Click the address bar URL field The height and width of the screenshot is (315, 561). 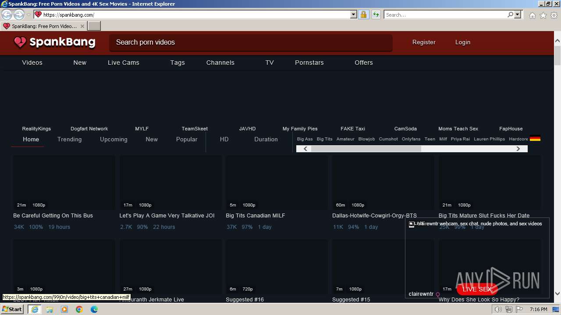coord(193,14)
